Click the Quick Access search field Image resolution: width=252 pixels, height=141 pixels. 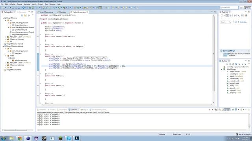(x=229, y=8)
